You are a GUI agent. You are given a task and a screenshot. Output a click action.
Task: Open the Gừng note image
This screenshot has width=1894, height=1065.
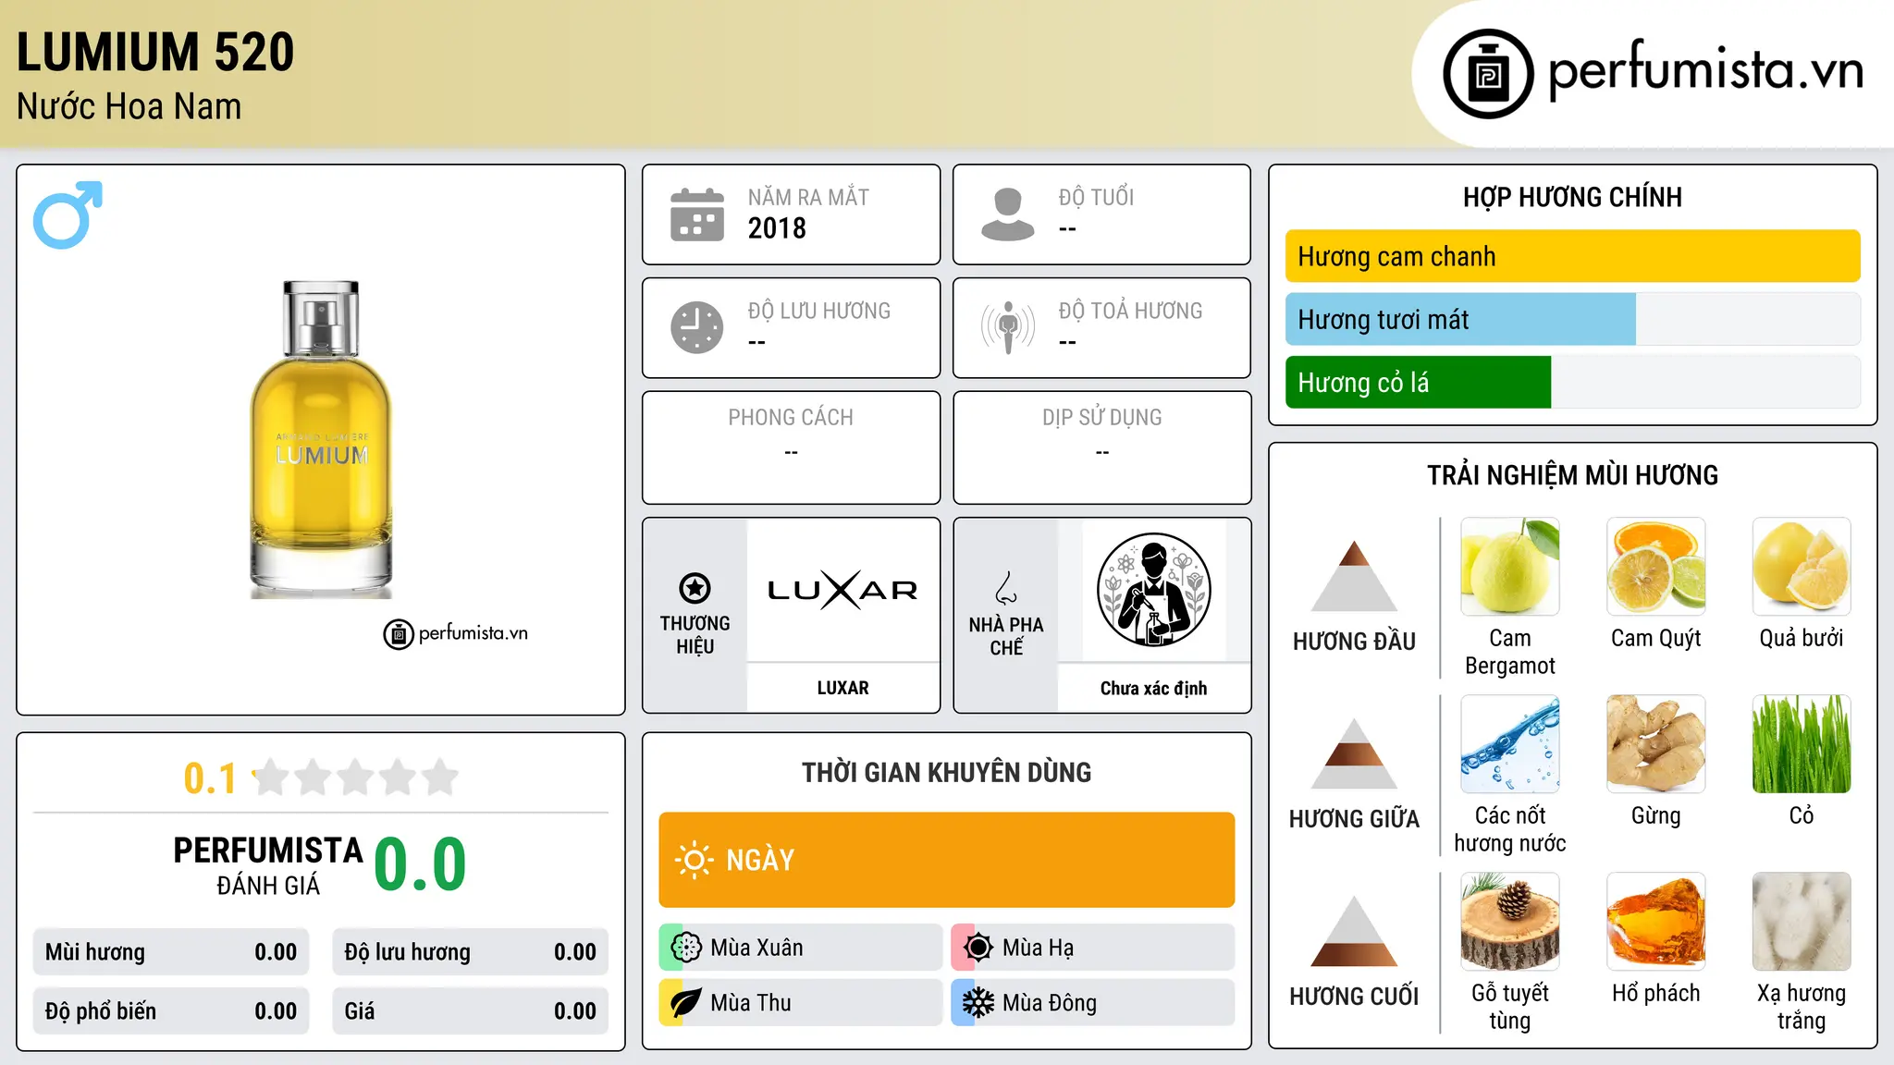coord(1655,744)
